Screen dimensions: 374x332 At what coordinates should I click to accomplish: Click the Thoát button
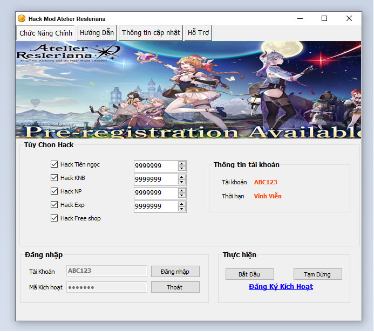click(175, 287)
